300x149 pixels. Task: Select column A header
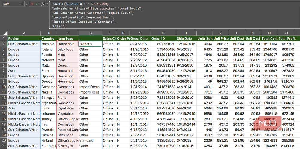click(x=24, y=33)
